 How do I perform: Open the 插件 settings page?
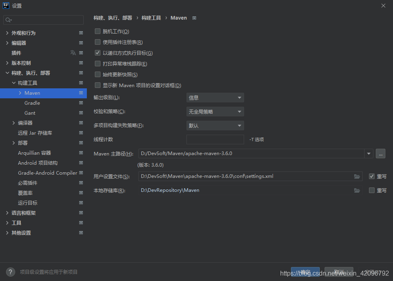tap(16, 53)
